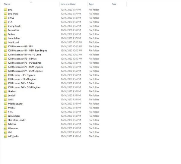Select the Ecomax - IPU Engines folder icon
Screen dimensions: 181x164
coord(5,75)
